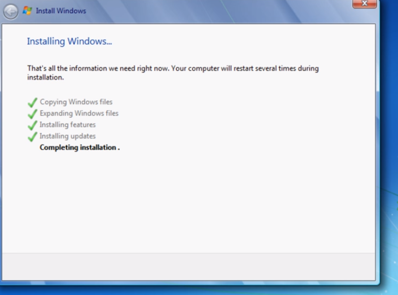This screenshot has height=295, width=398.
Task: Select the Expanding Windows files step
Action: (79, 113)
